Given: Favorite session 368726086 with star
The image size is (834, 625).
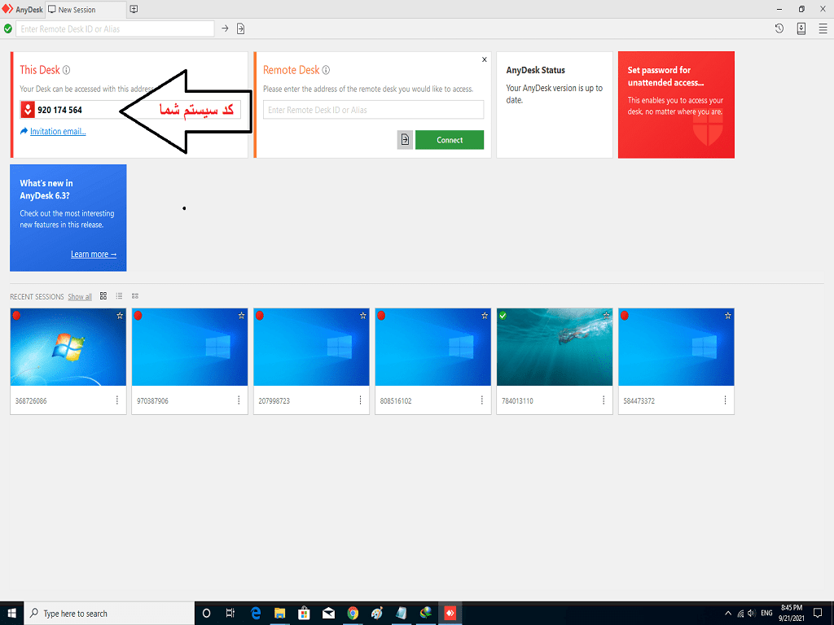Looking at the screenshot, I should 120,316.
